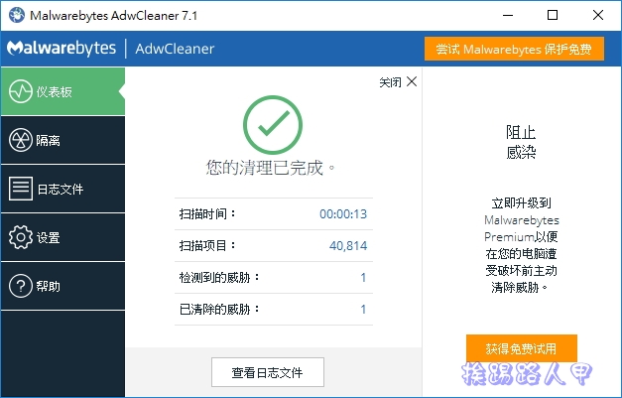The height and width of the screenshot is (398, 622).
Task: Click the dashboard pulse icon in sidebar
Action: coord(21,92)
